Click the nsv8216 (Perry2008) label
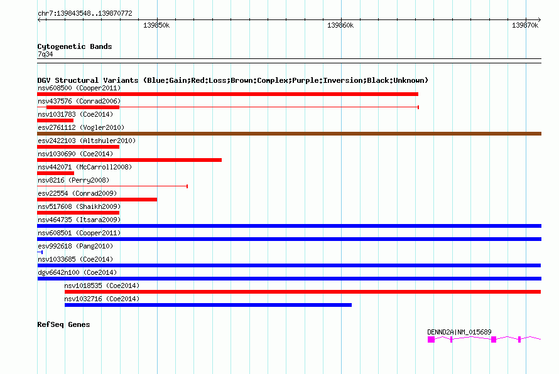The image size is (559, 374). pos(73,180)
